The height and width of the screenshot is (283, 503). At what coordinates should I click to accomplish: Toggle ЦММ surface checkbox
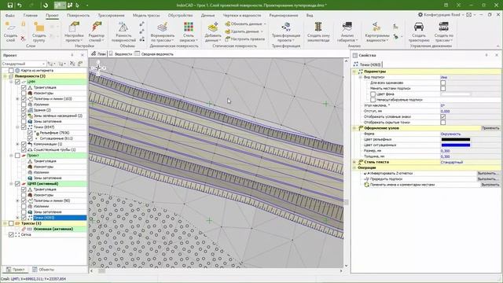(x=17, y=82)
